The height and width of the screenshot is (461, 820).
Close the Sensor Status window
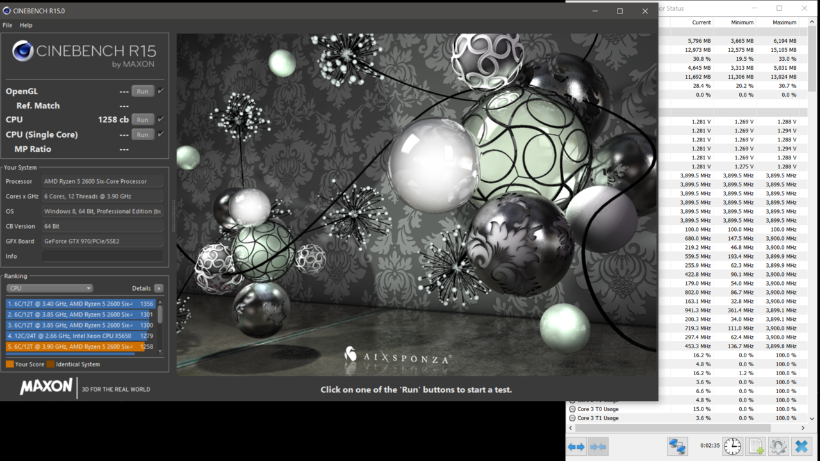(x=805, y=8)
